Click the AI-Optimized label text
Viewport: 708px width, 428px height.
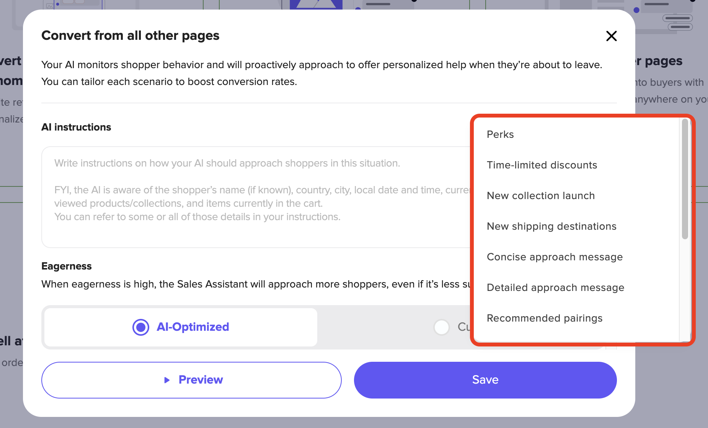click(193, 327)
